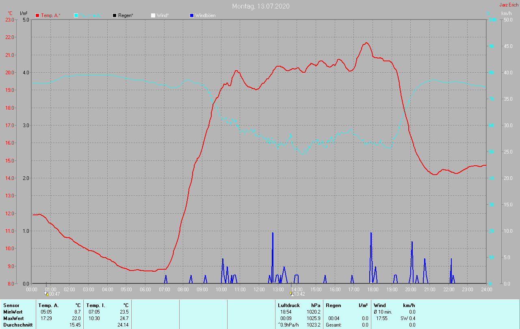Click the '00:09' pressure time cell
Screen dimensions: 520x329
286,318
